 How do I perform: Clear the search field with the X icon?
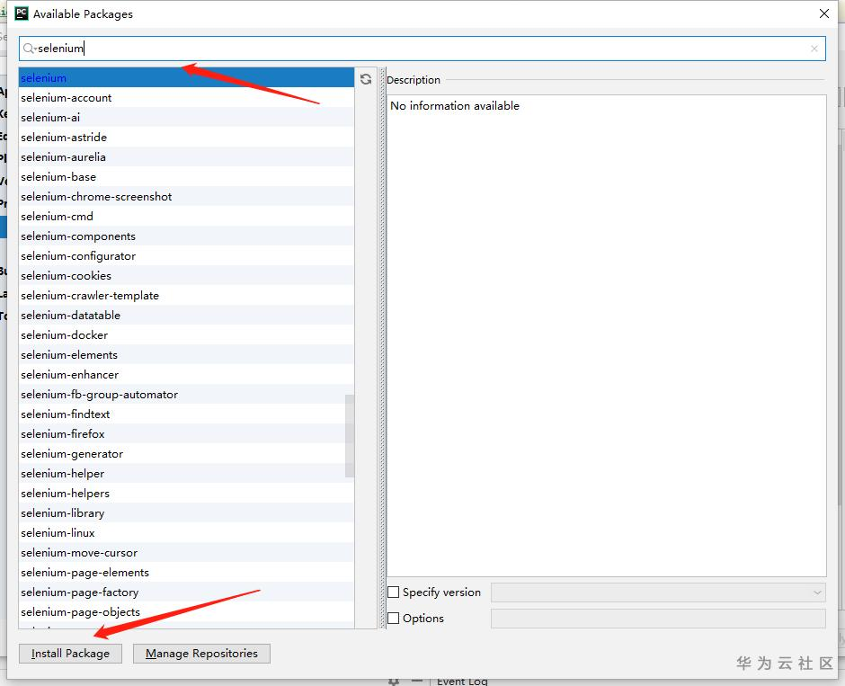814,49
